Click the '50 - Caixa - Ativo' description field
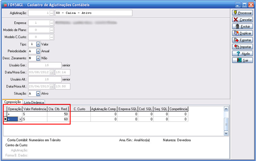The width and height of the screenshot is (256, 161). (94, 13)
